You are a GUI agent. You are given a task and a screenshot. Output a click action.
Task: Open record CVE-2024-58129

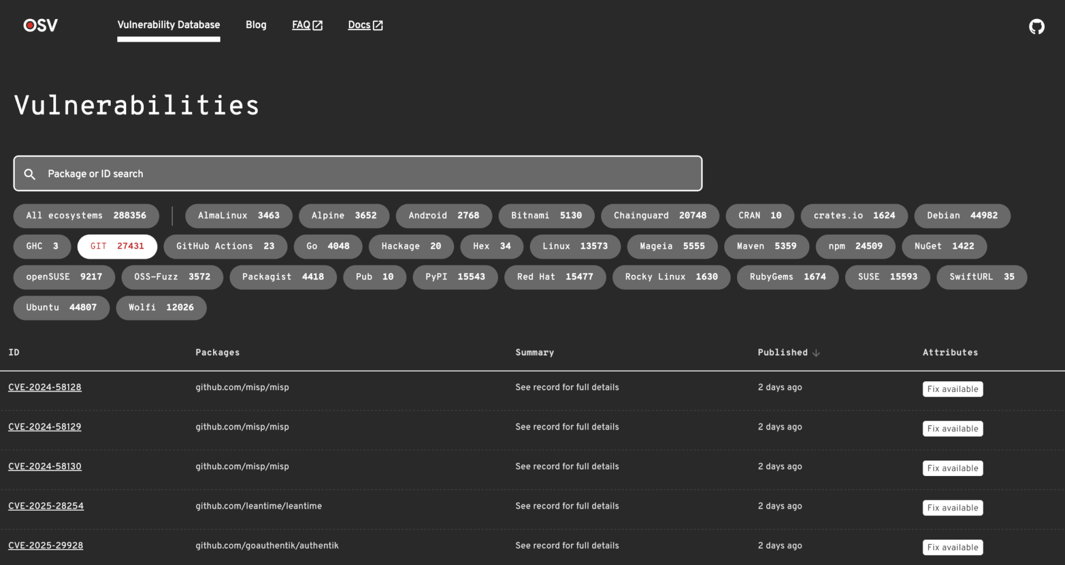click(x=45, y=427)
